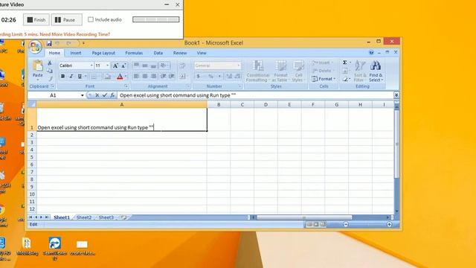The width and height of the screenshot is (476, 268).
Task: Click the row 5 header
Action: pyautogui.click(x=32, y=157)
